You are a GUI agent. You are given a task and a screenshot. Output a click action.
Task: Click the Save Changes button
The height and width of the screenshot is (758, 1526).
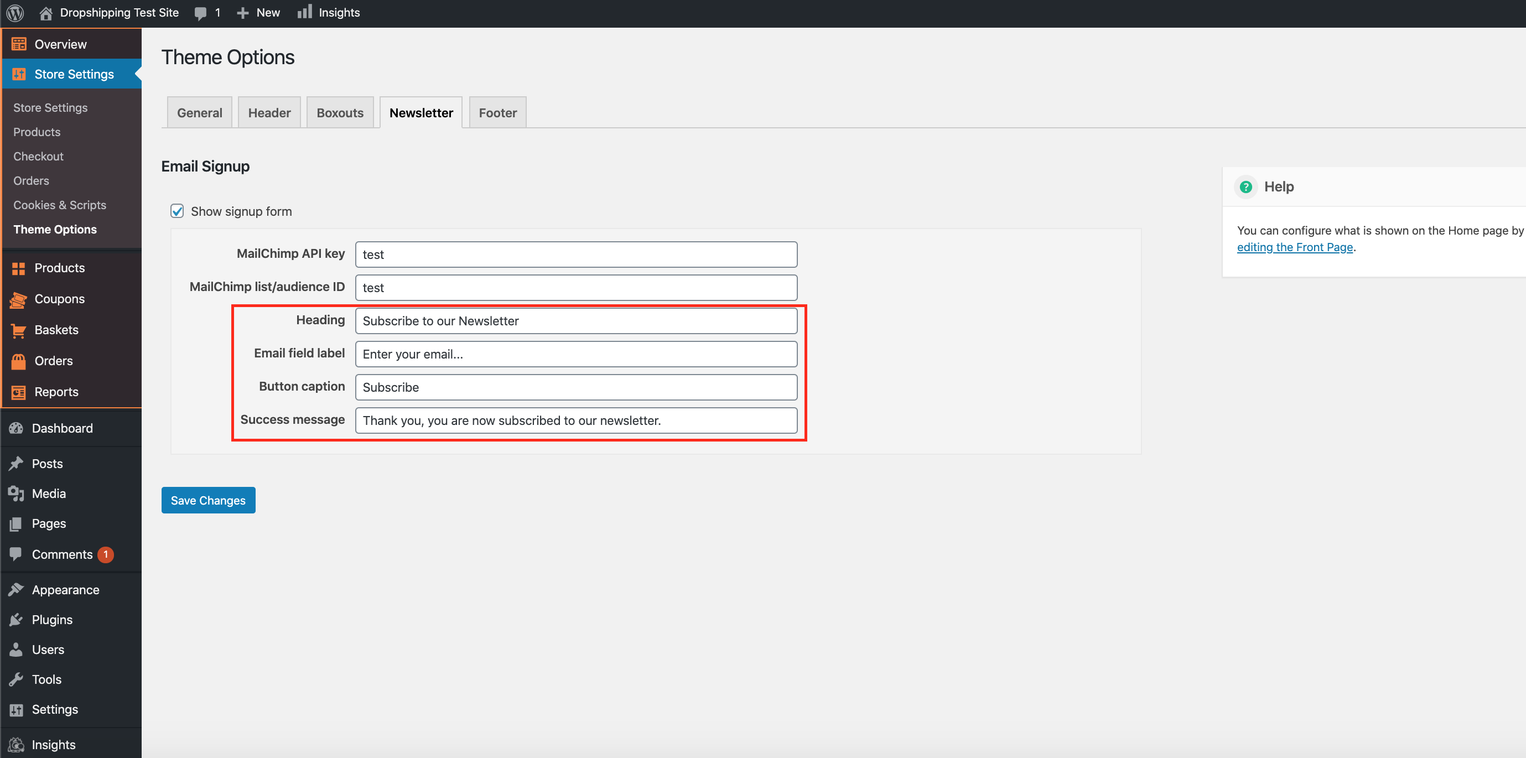click(x=208, y=500)
